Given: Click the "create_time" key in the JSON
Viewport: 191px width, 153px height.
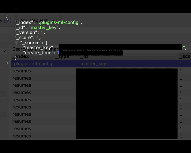Looking at the screenshot, I should pyautogui.click(x=39, y=53).
